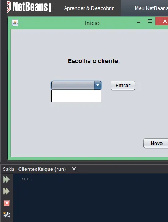Screen dimensions: 168x222
Task: Click the top green Re-run arrows icon
Action: coord(6,180)
